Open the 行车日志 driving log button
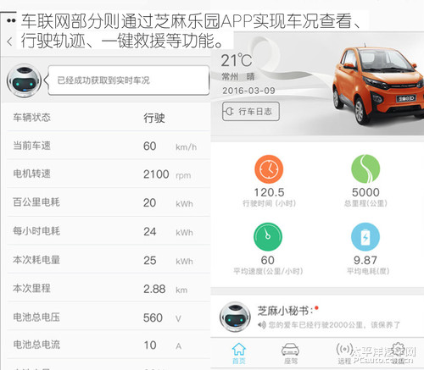 (x=251, y=112)
